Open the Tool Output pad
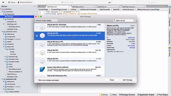171x96 pixels. (162, 95)
